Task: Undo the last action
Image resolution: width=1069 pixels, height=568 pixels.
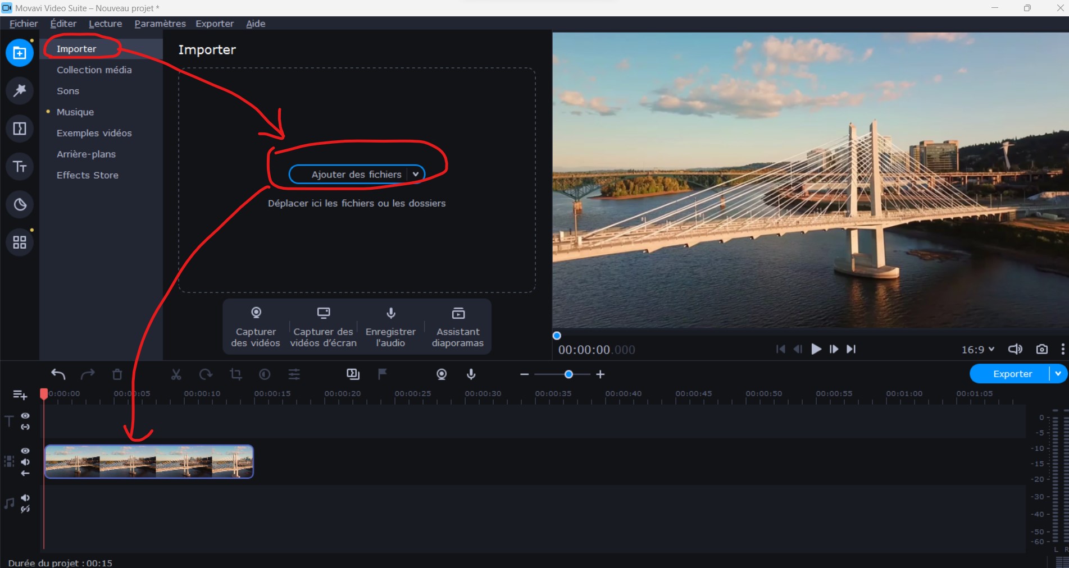Action: (58, 374)
